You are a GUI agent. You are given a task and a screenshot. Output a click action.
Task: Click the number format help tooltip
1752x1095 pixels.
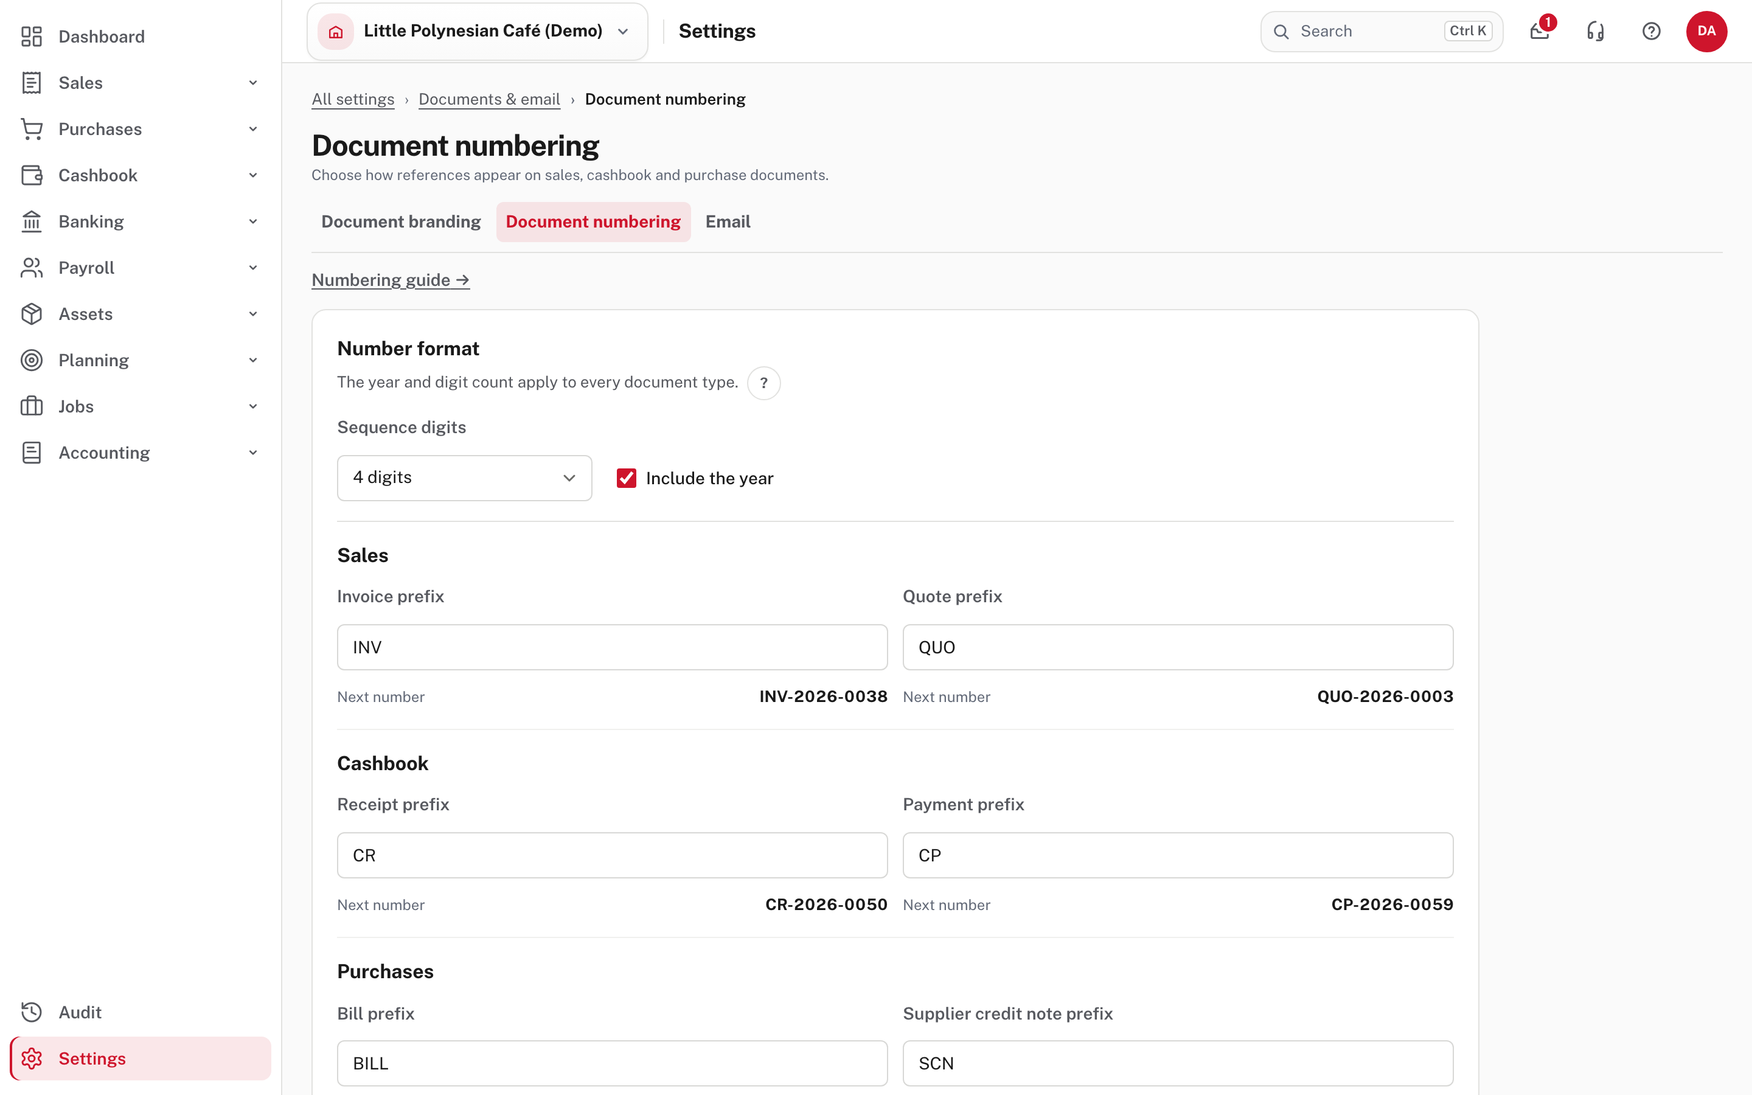tap(764, 383)
